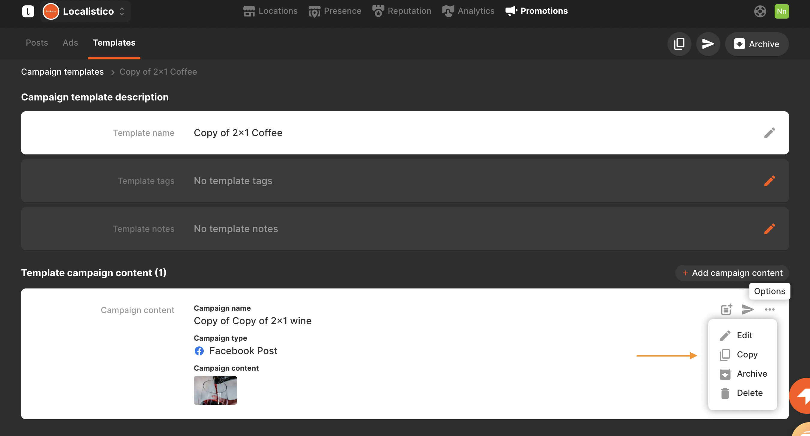The width and height of the screenshot is (810, 436).
Task: Click the Archive button in header
Action: (757, 44)
